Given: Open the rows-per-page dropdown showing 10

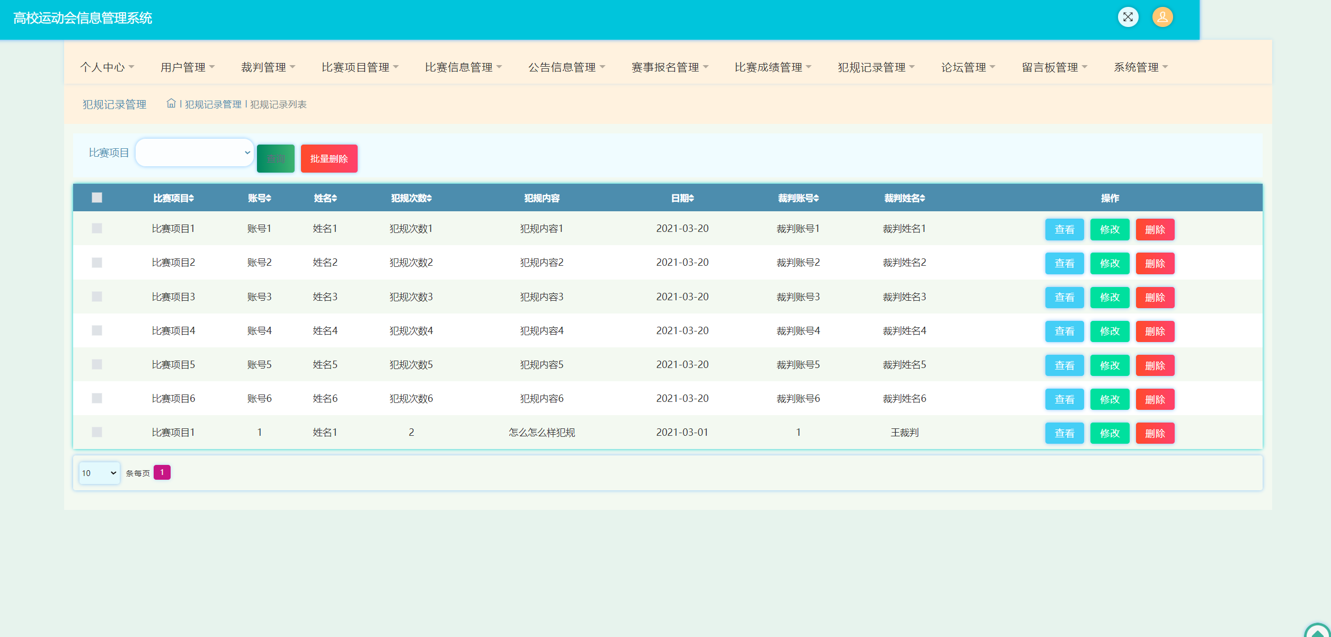Looking at the screenshot, I should tap(99, 473).
